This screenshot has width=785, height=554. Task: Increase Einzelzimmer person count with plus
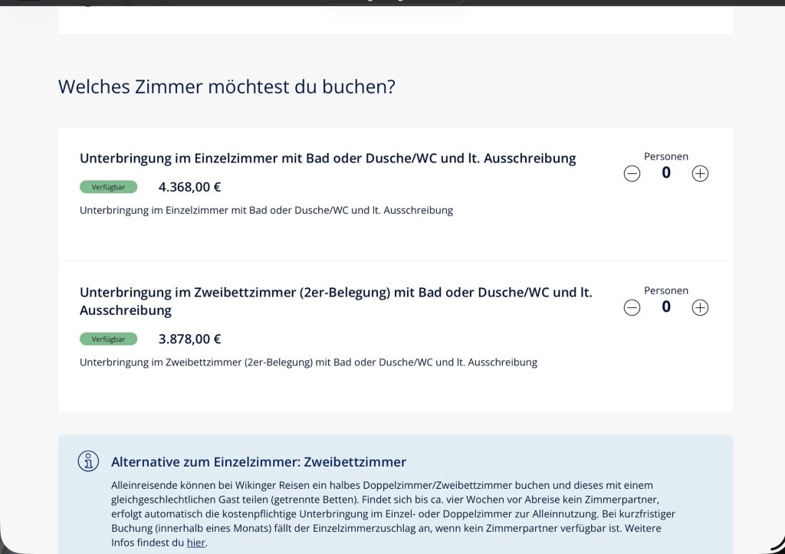pos(700,174)
